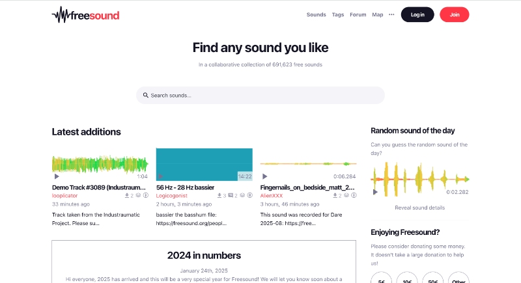Click the Random sound of the day heading
This screenshot has width=521, height=283.
[x=413, y=131]
